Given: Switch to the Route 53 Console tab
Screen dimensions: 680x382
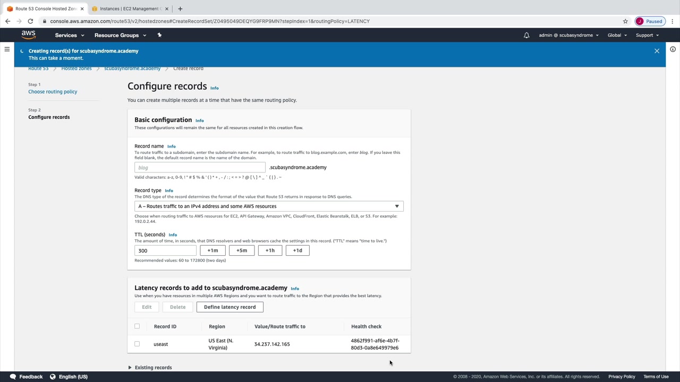Looking at the screenshot, I should [46, 8].
